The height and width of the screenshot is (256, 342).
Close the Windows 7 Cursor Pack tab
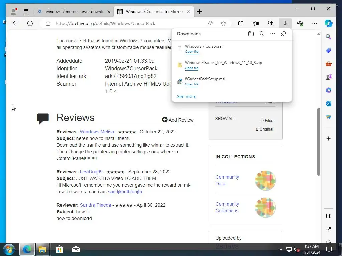click(189, 12)
